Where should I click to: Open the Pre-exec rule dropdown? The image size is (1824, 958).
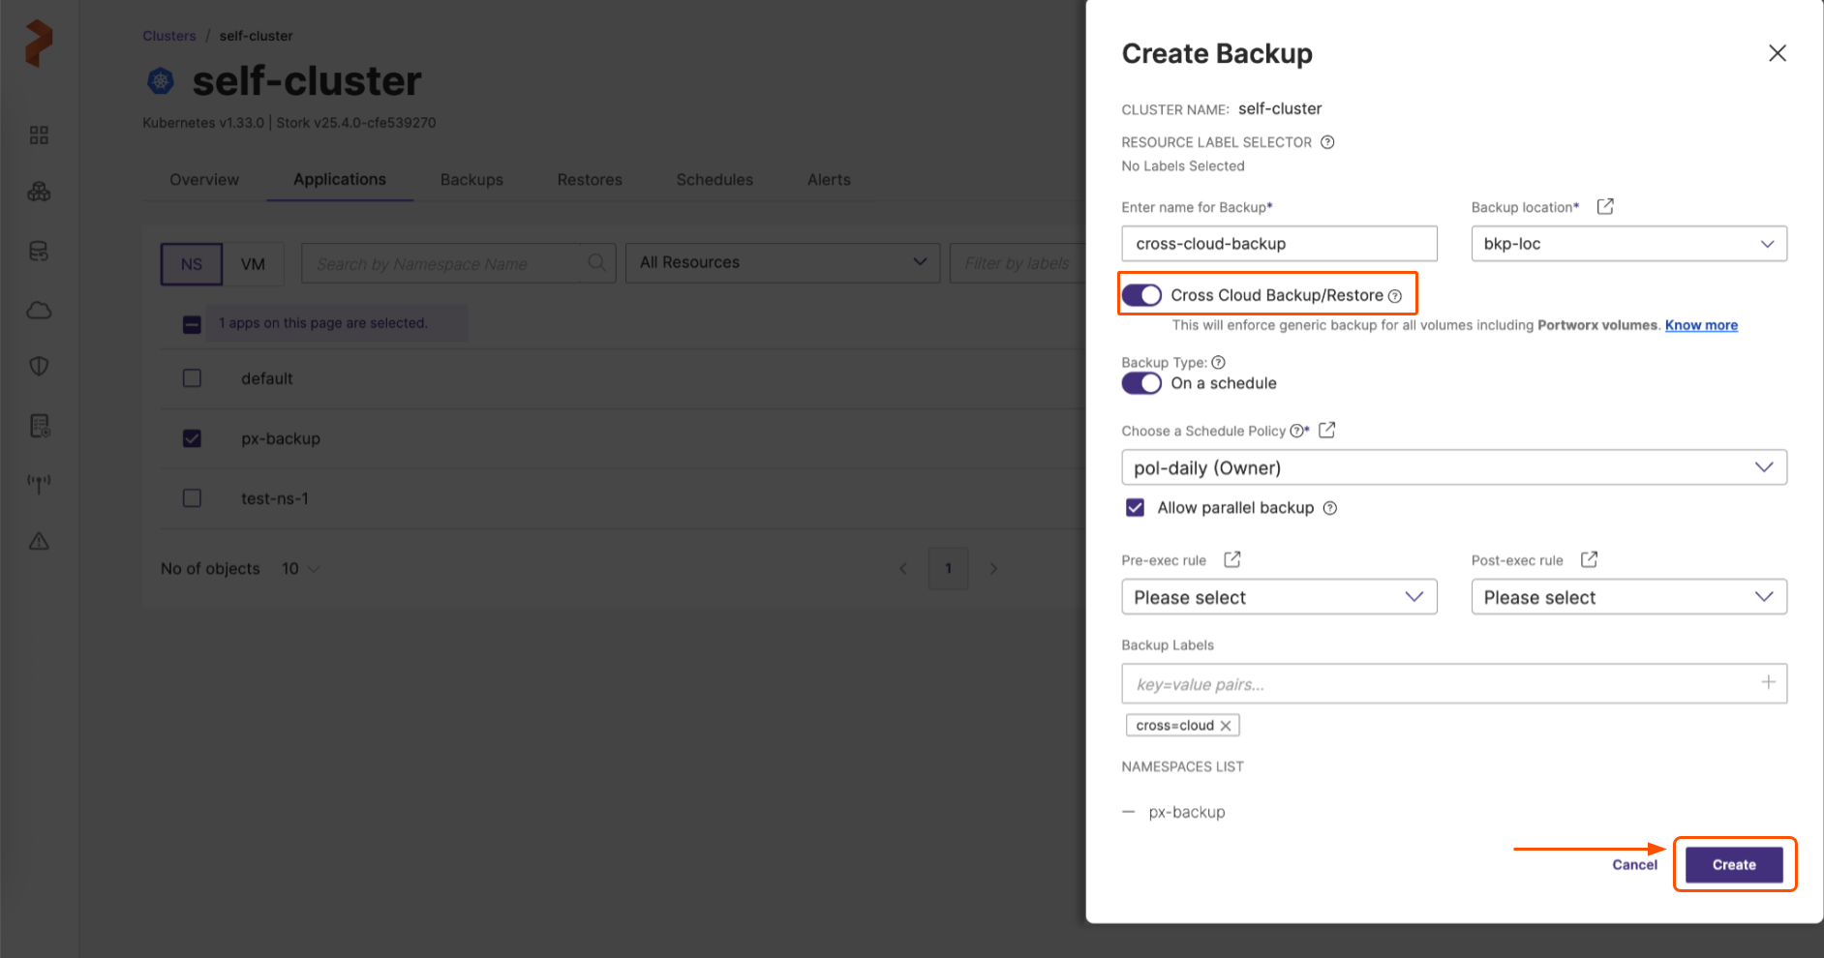[x=1278, y=597]
